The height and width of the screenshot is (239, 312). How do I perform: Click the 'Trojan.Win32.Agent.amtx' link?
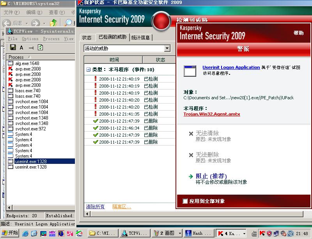pos(212,114)
